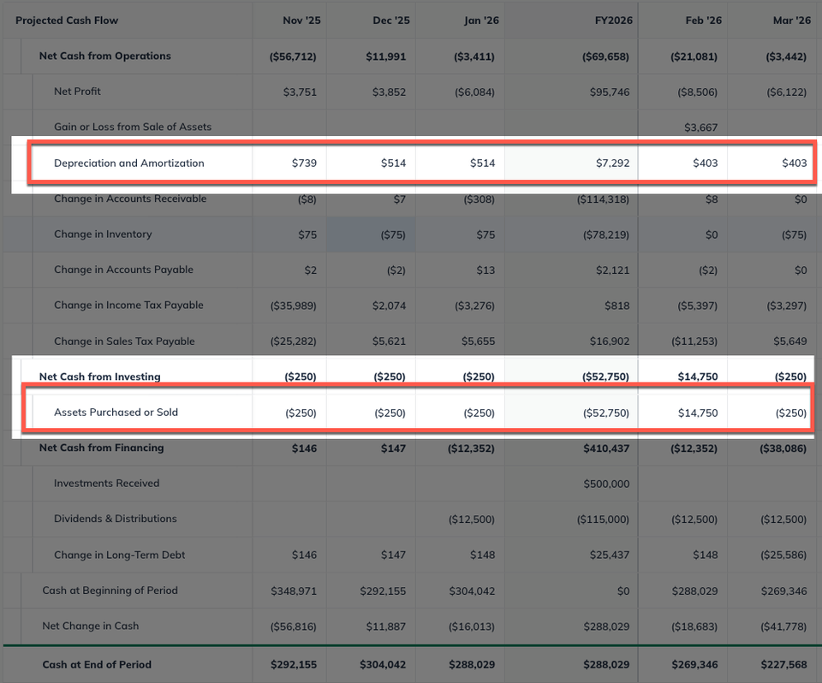
Task: Select Change in Accounts Payable label
Action: [123, 270]
